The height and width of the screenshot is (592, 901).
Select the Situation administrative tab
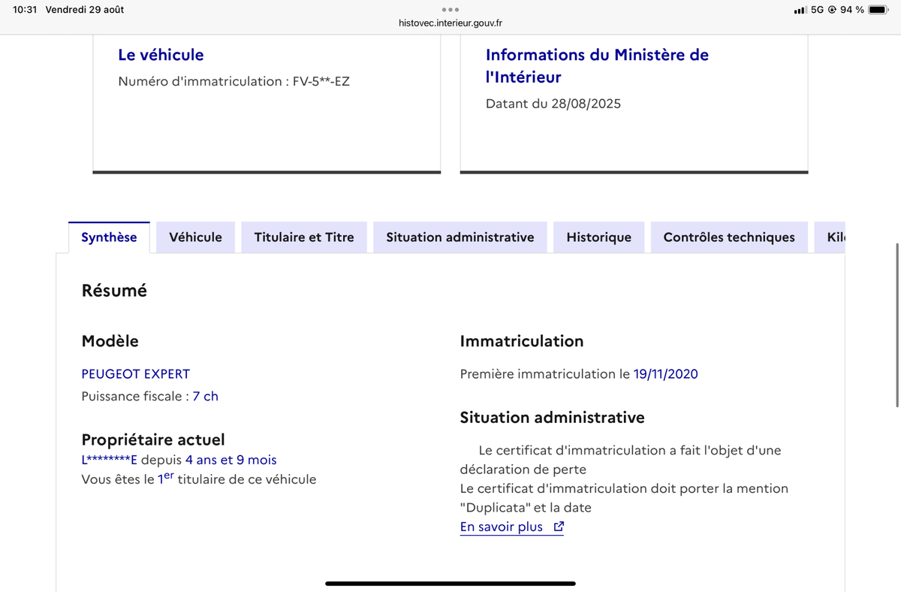tap(460, 237)
